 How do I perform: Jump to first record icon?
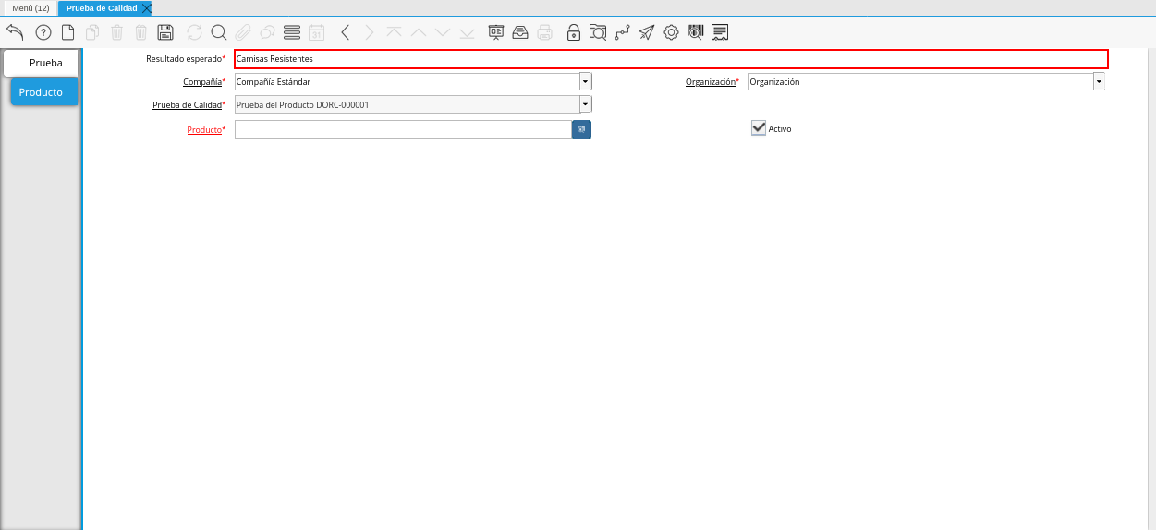pyautogui.click(x=395, y=32)
